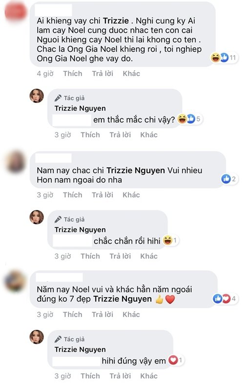Image resolution: width=244 pixels, height=383 pixels.
Task: Click blurred avatar of 'Nam nay chac chi' commenter
Action: point(16,161)
